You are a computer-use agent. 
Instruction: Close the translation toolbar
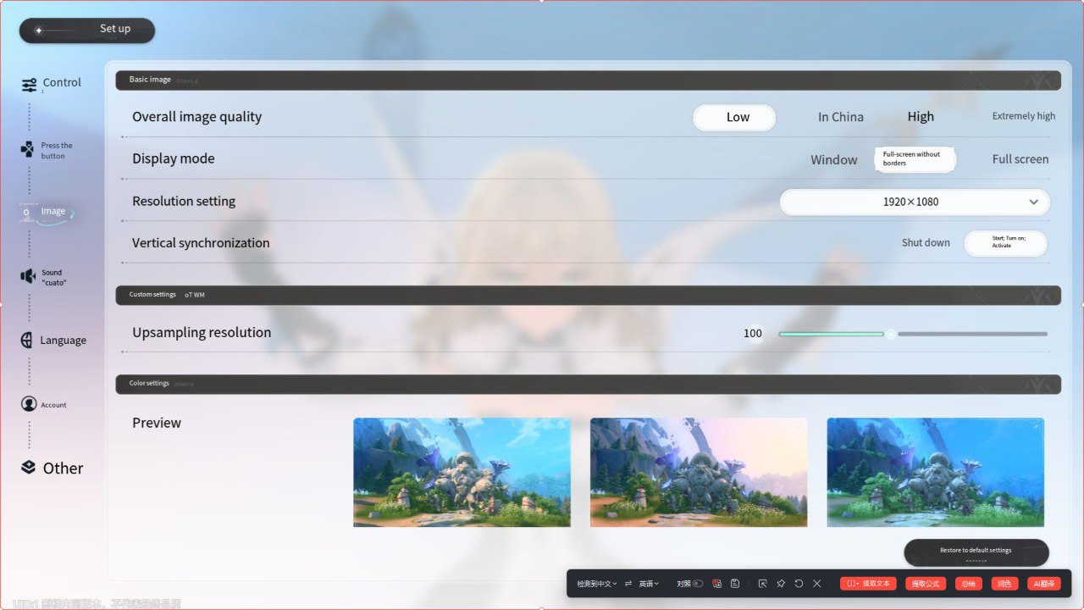pos(816,584)
